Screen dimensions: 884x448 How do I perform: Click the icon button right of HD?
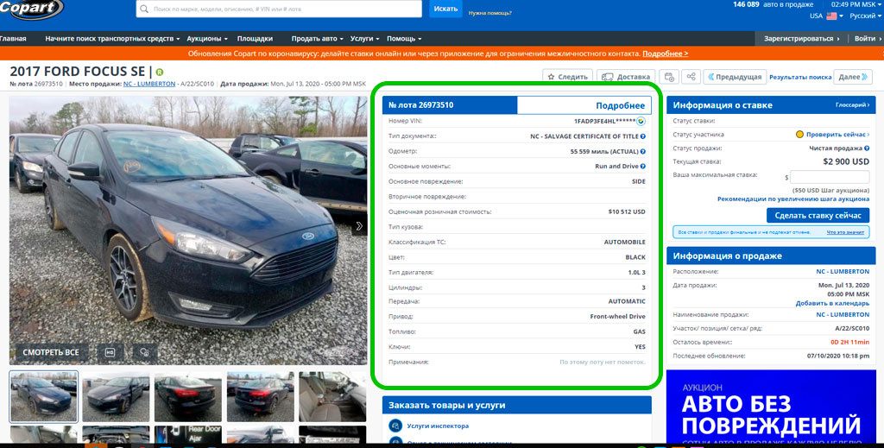(x=144, y=353)
